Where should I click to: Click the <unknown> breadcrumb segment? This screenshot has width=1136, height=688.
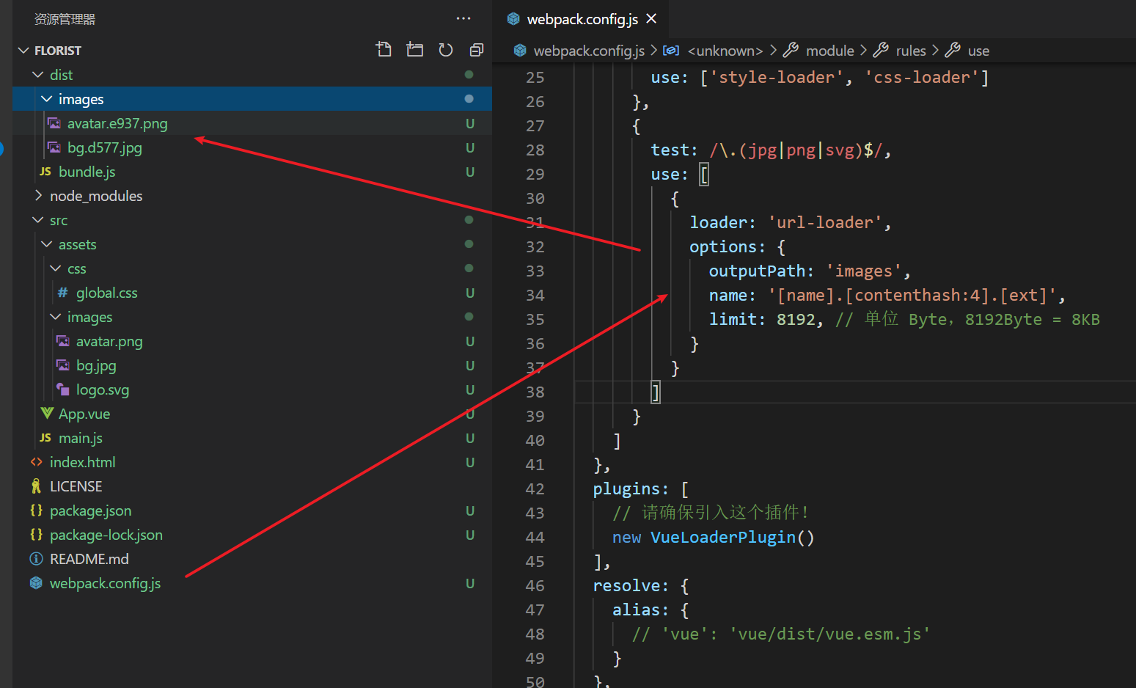pyautogui.click(x=725, y=51)
